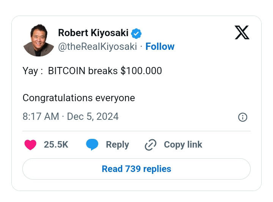Click the chain-link icon beside Copy link
The height and width of the screenshot is (202, 273).
(151, 145)
